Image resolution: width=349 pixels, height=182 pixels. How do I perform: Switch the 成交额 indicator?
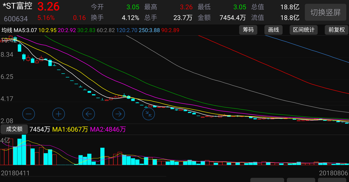point(14,129)
